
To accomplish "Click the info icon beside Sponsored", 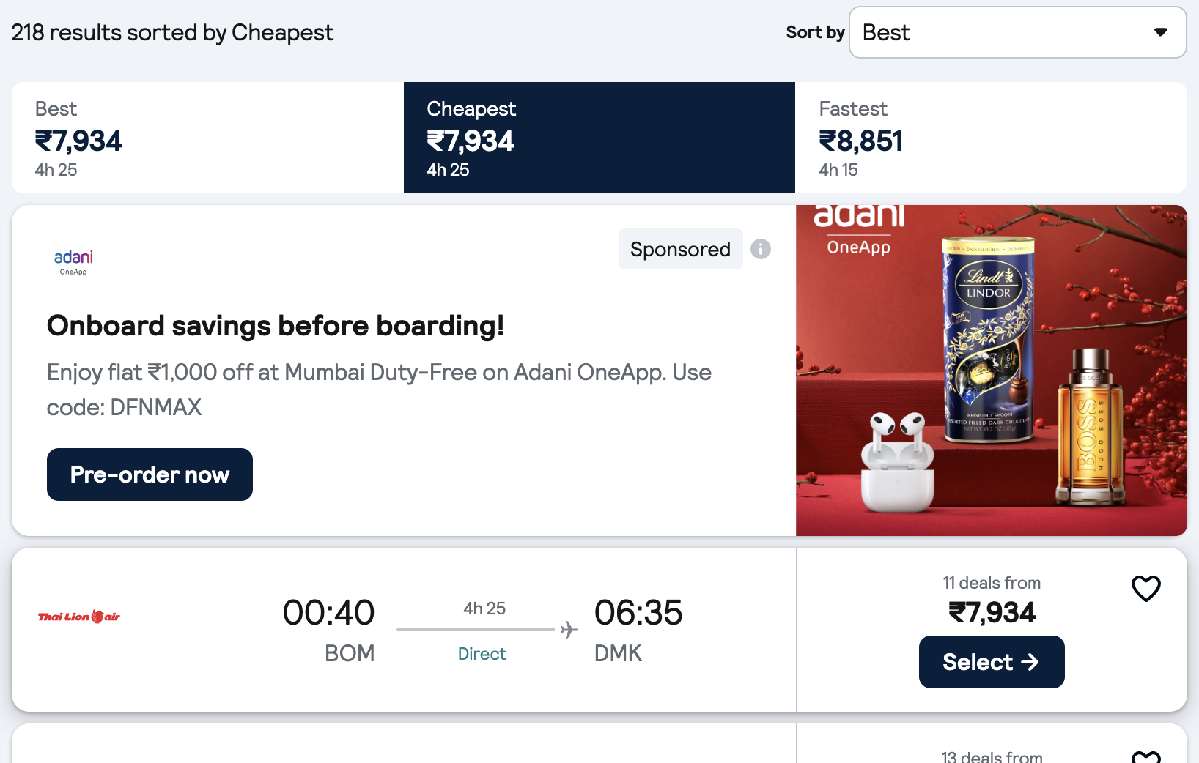I will click(761, 249).
